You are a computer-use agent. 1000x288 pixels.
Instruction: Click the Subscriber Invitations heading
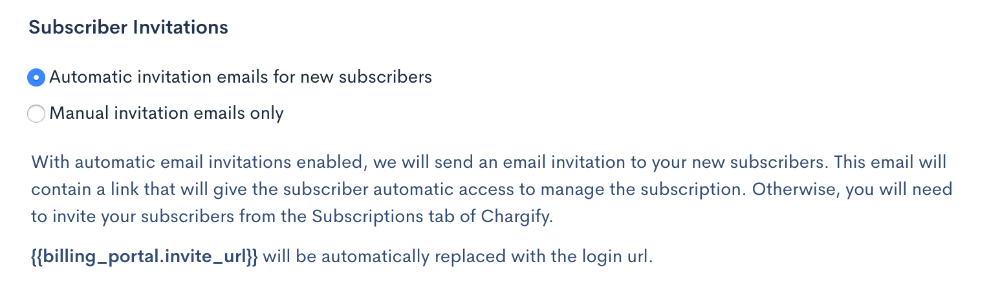tap(128, 28)
